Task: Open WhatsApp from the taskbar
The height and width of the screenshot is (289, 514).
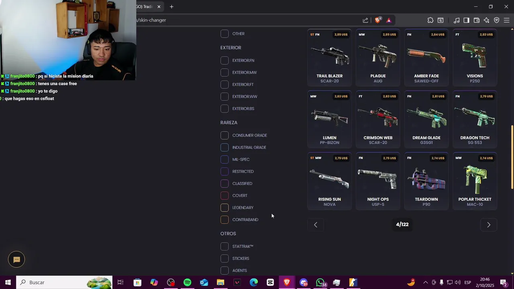Action: tap(320, 283)
